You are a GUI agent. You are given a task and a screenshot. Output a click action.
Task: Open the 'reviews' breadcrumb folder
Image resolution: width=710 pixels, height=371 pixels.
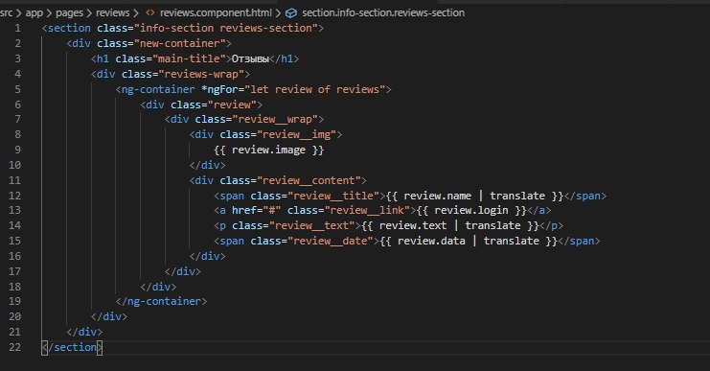pyautogui.click(x=113, y=12)
